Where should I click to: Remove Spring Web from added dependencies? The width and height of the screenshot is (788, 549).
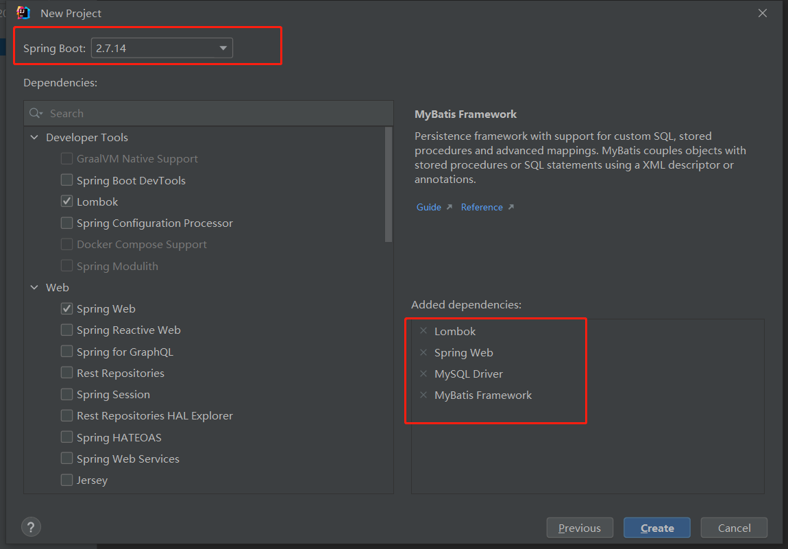(423, 352)
